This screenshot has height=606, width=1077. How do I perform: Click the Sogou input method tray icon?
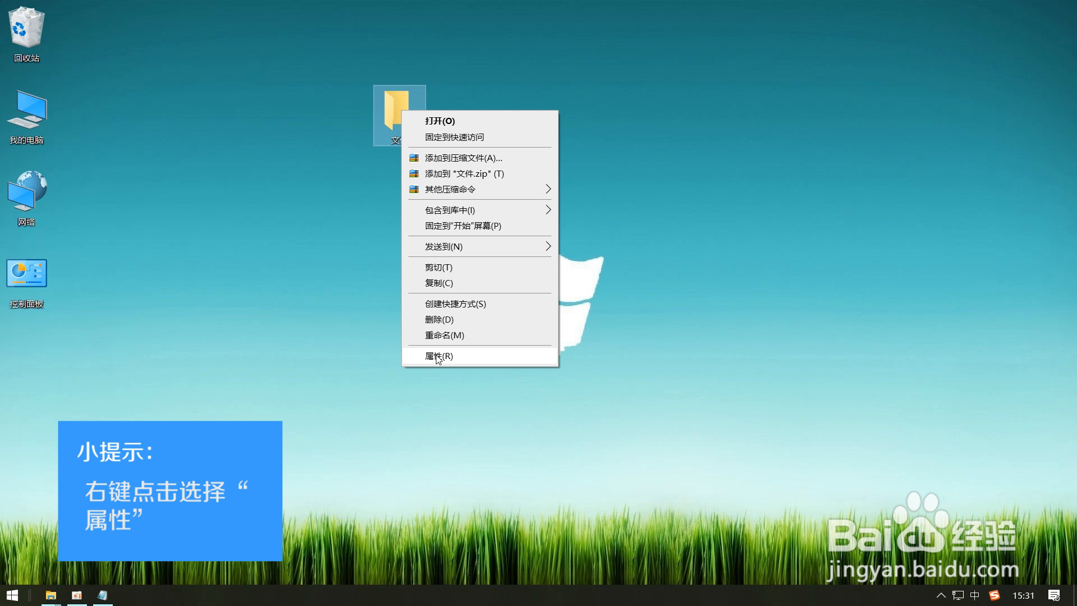point(994,595)
